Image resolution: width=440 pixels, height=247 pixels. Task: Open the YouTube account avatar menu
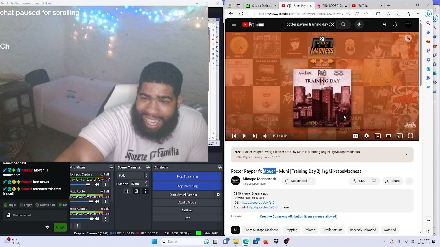408,24
